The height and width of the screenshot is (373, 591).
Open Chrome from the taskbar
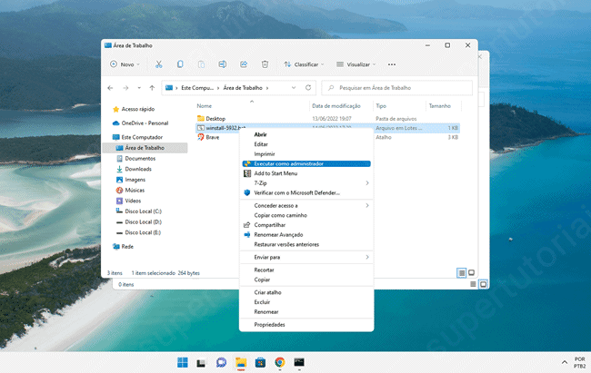pyautogui.click(x=279, y=362)
